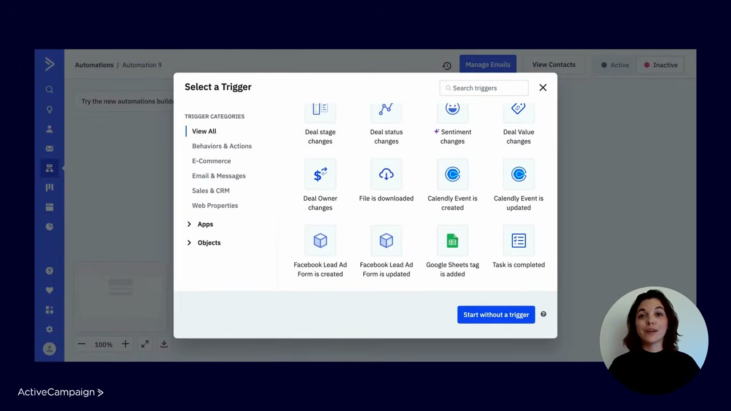This screenshot has height=411, width=731.
Task: Filter triggers by E-Commerce
Action: point(211,161)
